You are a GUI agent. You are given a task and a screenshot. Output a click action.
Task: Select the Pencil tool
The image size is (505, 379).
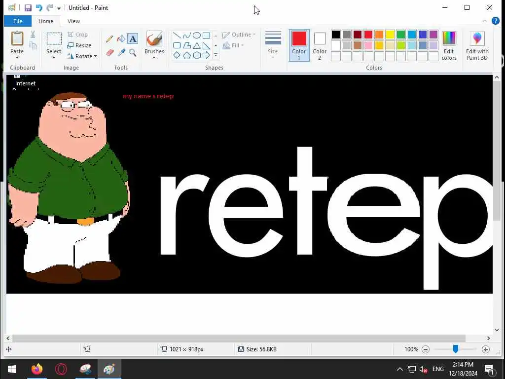(109, 39)
